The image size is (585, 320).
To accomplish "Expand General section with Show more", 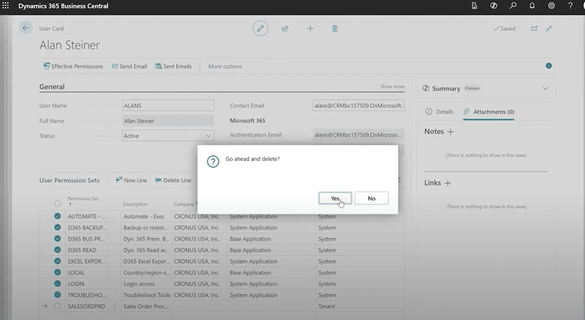I will tap(392, 87).
